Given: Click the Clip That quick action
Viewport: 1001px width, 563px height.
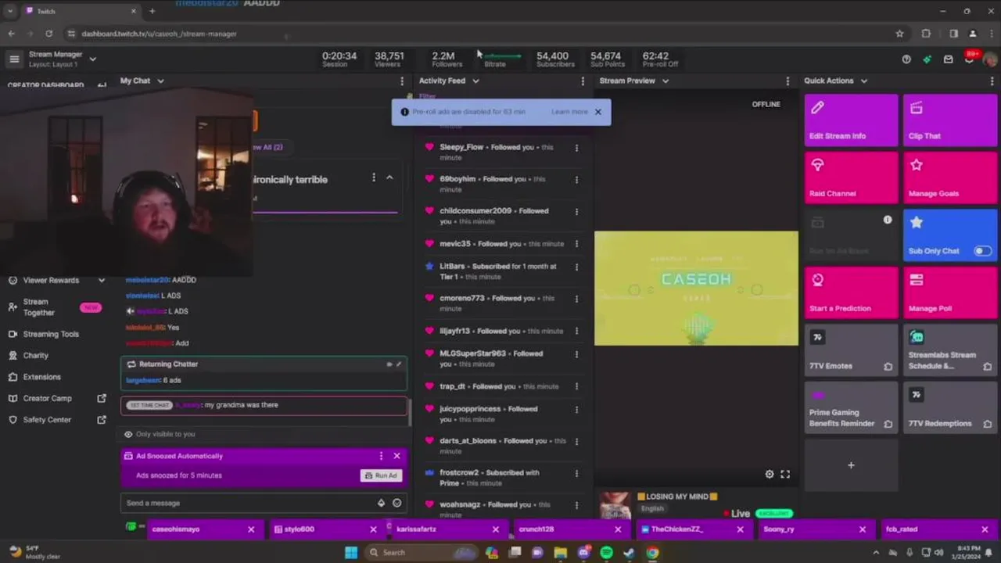Looking at the screenshot, I should click(950, 120).
